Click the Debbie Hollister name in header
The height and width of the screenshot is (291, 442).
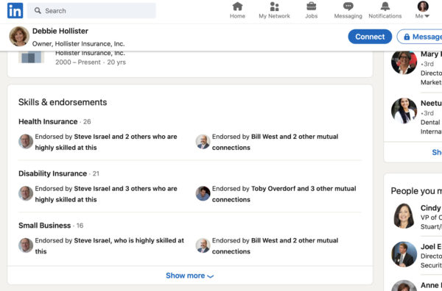pos(60,31)
